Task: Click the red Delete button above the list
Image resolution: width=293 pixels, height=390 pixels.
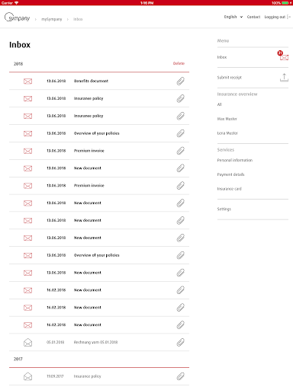Action: coord(179,63)
